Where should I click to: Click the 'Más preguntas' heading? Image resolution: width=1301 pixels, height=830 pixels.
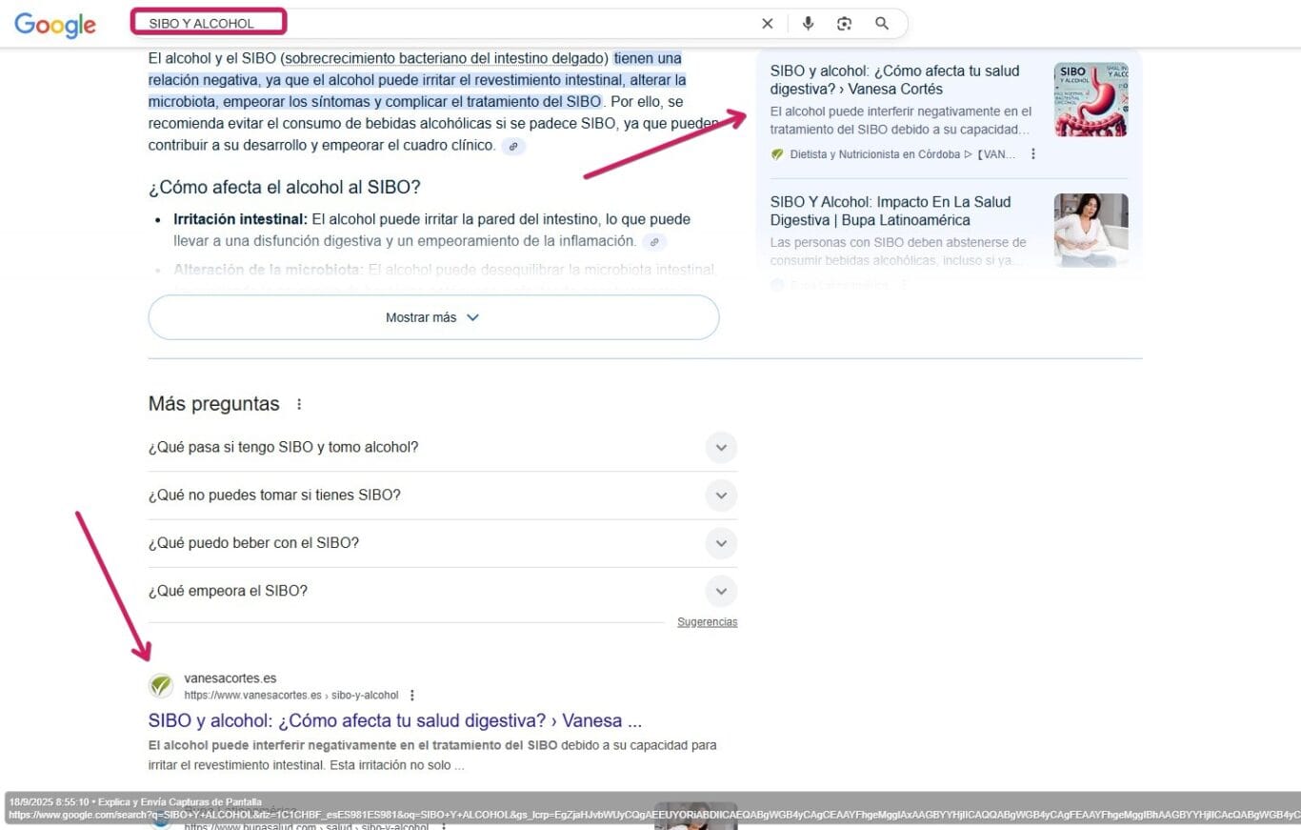(214, 404)
